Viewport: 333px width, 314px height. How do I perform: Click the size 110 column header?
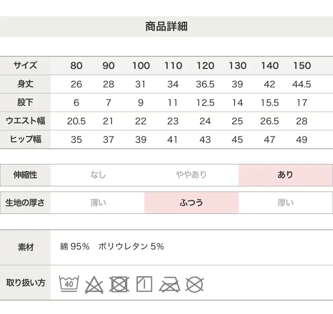(x=173, y=66)
